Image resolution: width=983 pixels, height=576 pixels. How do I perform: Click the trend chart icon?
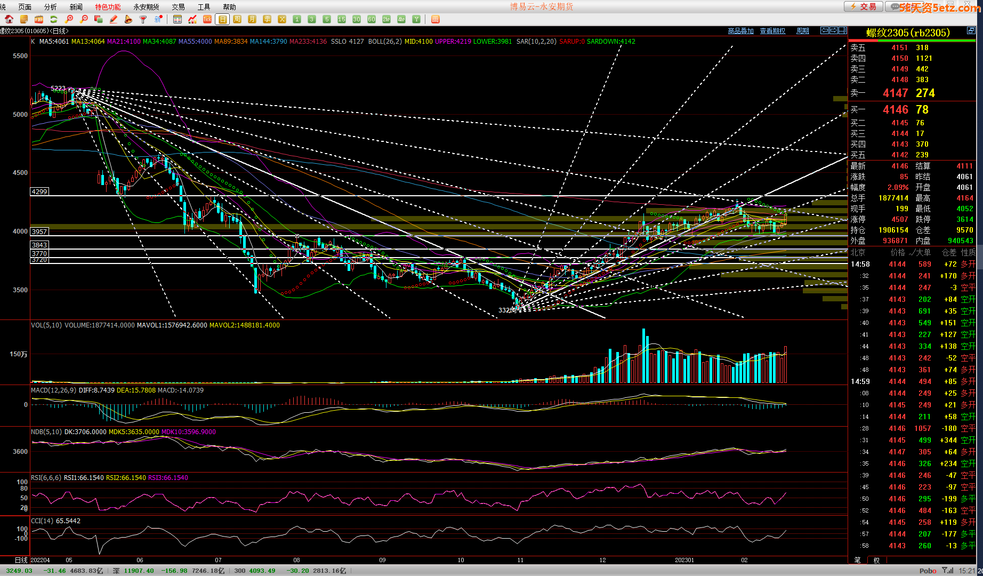click(192, 19)
